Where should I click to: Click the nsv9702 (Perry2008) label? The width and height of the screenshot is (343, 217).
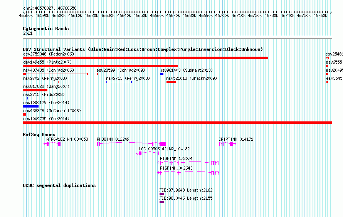click(45, 78)
